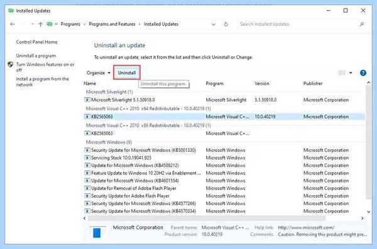Expand the address bar history dropdown
The width and height of the screenshot is (377, 249).
(213, 24)
